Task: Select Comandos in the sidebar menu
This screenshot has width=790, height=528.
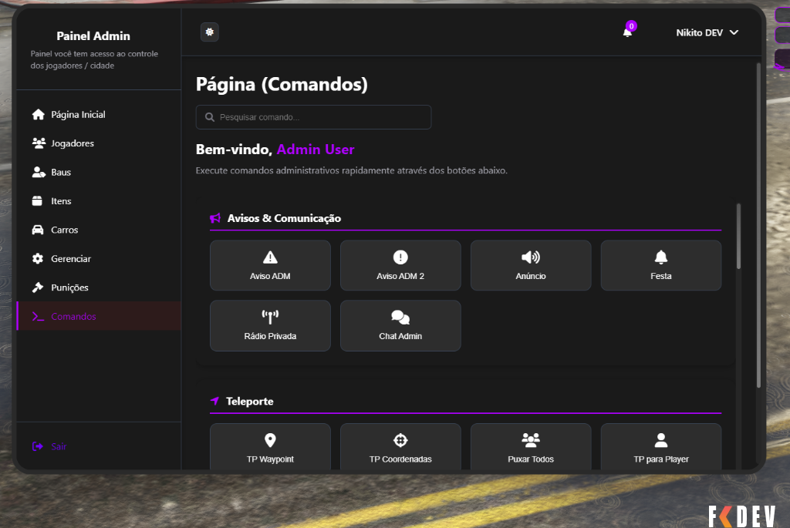Action: tap(72, 316)
